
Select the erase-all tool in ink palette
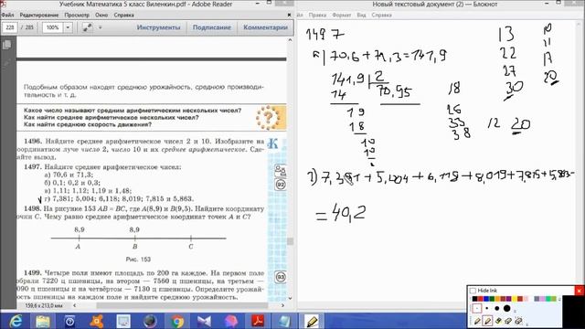click(518, 321)
